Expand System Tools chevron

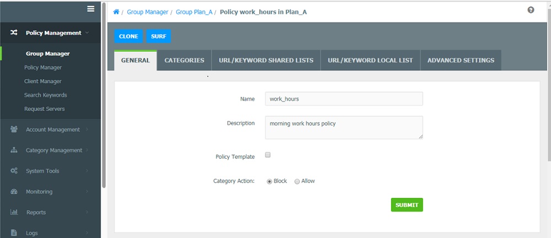pyautogui.click(x=87, y=171)
